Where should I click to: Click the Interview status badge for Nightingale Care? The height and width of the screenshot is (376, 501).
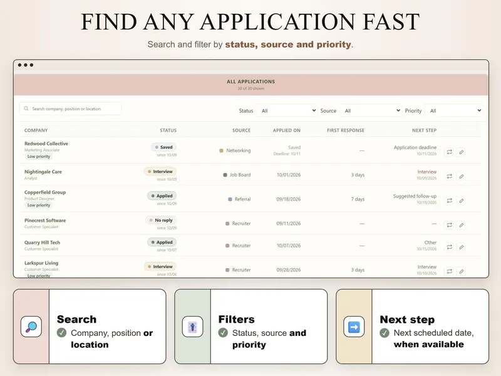point(160,171)
